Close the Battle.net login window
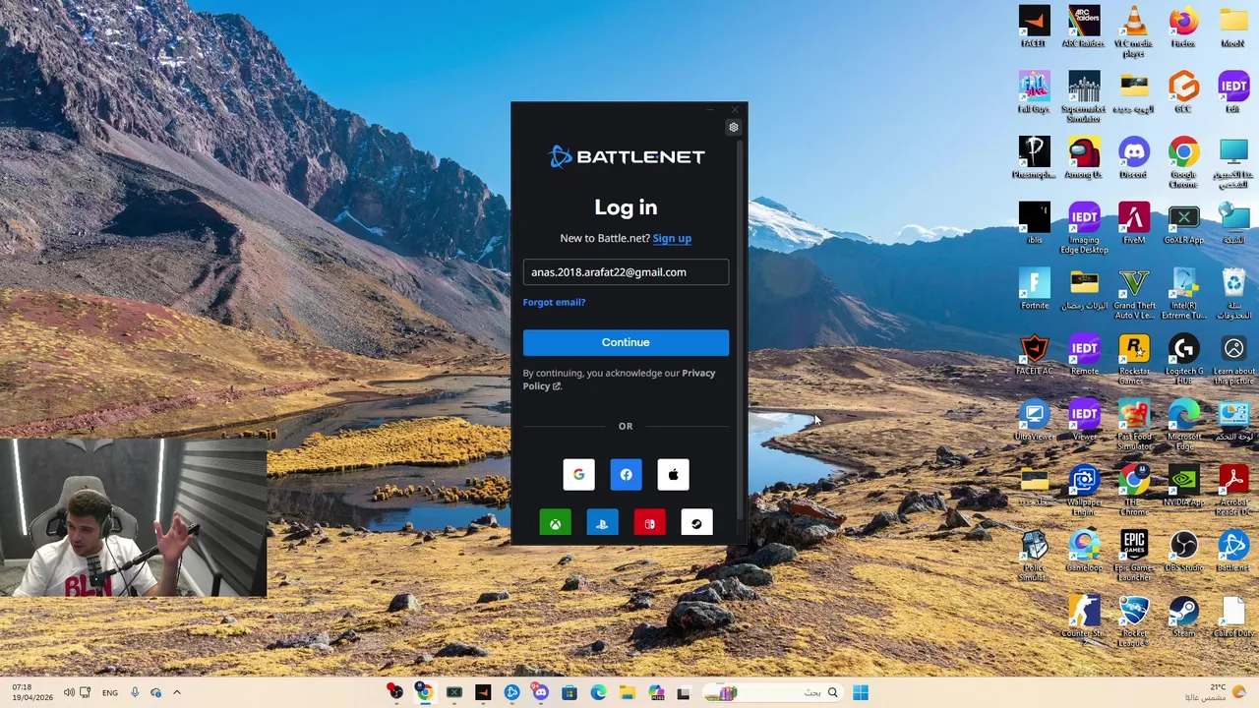 pos(736,109)
